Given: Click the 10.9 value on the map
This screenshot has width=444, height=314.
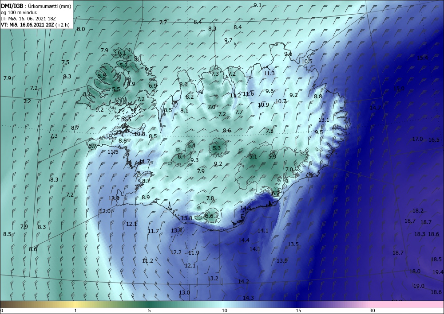Looking at the screenshot, I should pos(263,105).
